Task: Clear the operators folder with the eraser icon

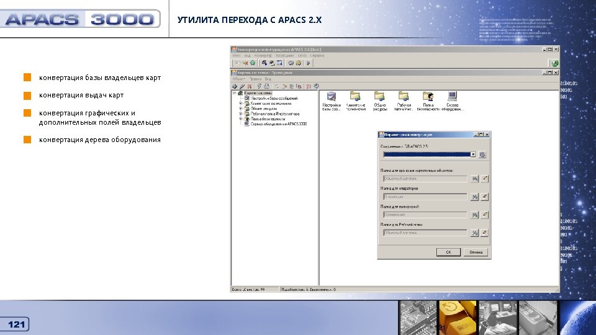Action: coord(484,197)
